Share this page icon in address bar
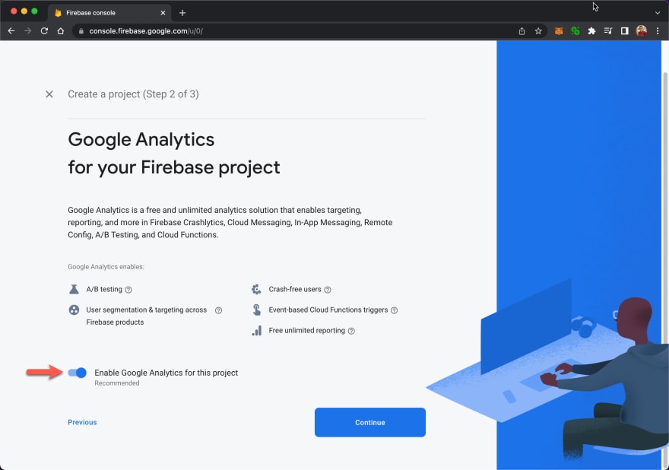The width and height of the screenshot is (669, 470). (x=522, y=30)
